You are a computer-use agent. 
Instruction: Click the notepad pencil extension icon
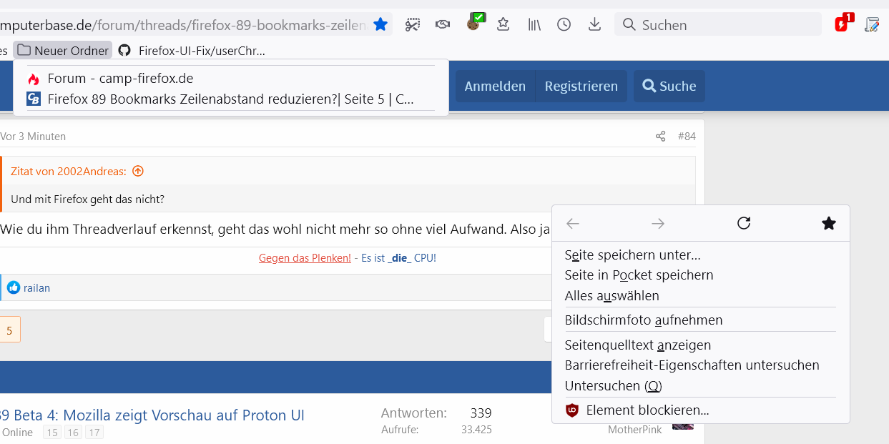click(x=872, y=25)
